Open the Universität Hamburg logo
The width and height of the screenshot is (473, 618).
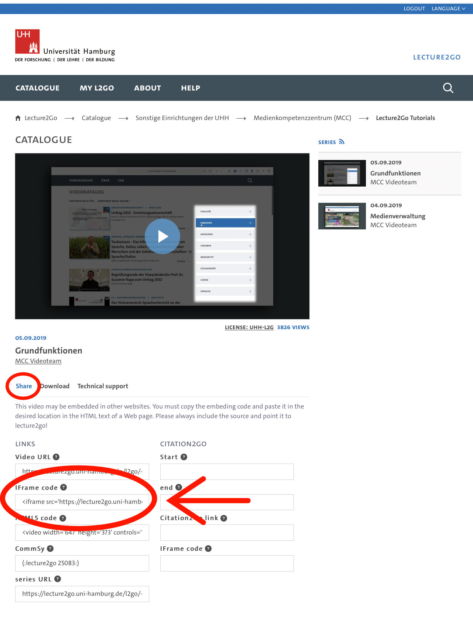[65, 46]
